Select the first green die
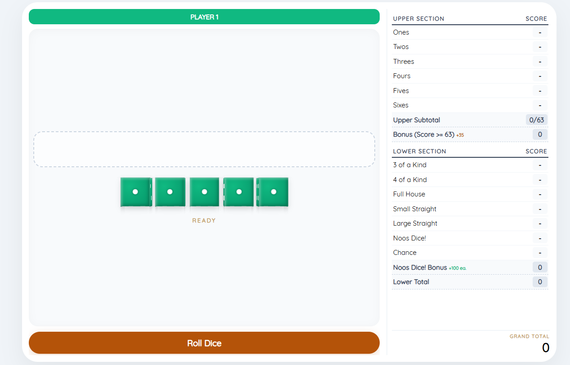 coord(135,192)
